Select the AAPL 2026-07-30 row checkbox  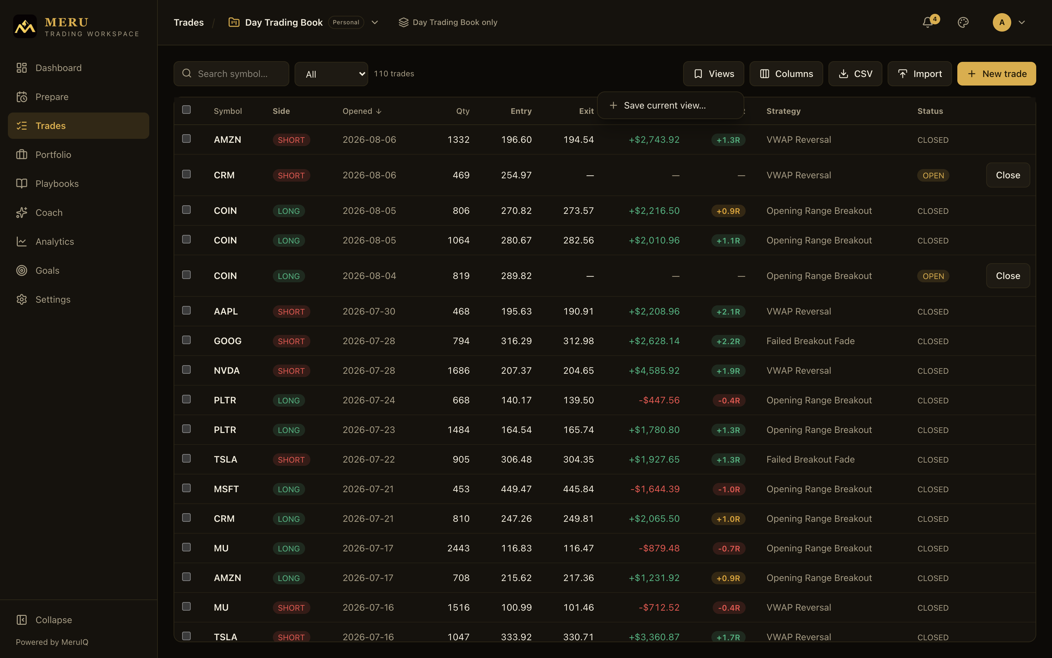(x=186, y=310)
